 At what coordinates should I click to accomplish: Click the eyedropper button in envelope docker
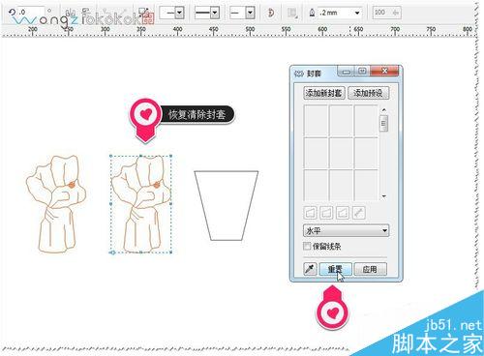310,269
